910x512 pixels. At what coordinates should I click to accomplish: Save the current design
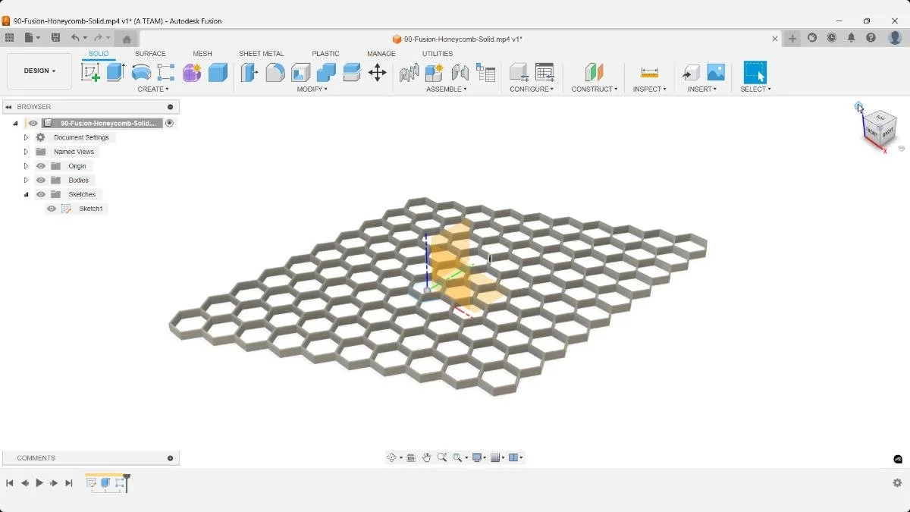point(55,36)
